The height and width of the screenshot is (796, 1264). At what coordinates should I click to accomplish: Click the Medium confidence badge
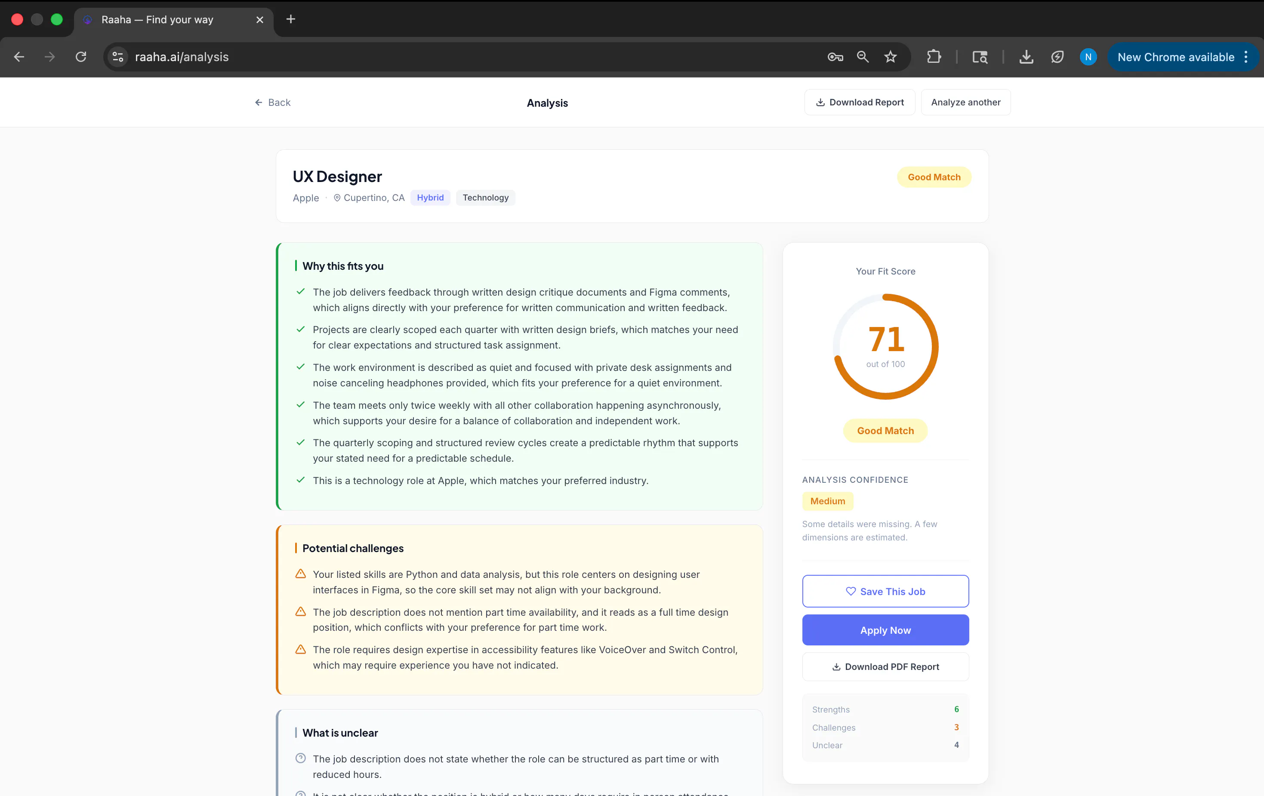pos(827,501)
